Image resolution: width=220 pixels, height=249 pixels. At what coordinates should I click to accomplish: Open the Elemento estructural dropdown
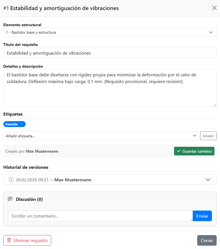coord(110,32)
